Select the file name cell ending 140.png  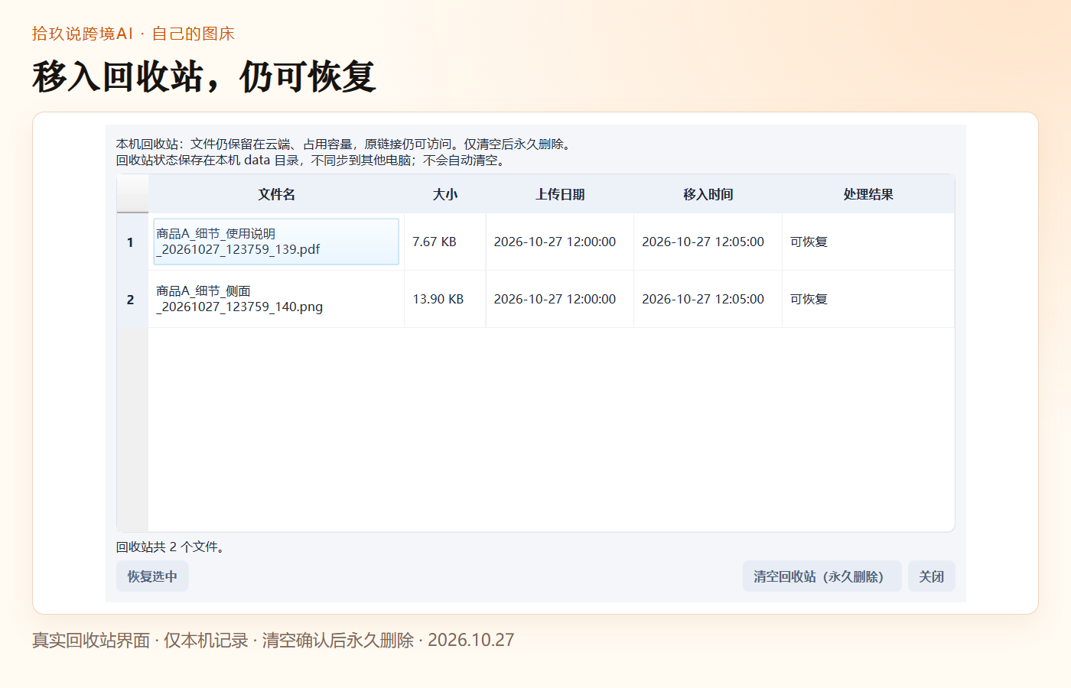(x=276, y=299)
